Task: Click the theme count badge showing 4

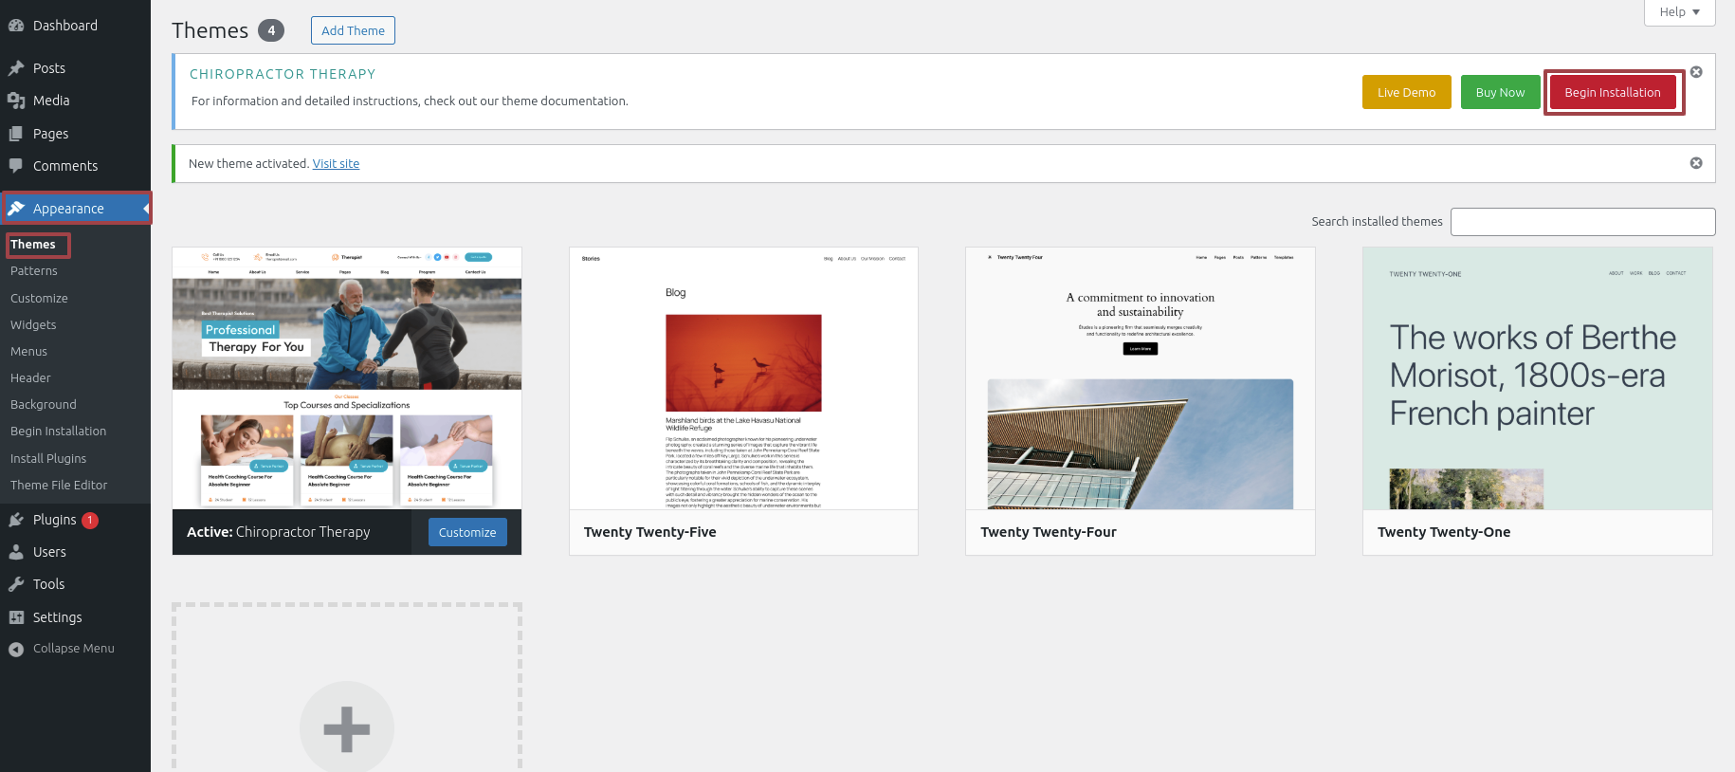Action: click(271, 30)
